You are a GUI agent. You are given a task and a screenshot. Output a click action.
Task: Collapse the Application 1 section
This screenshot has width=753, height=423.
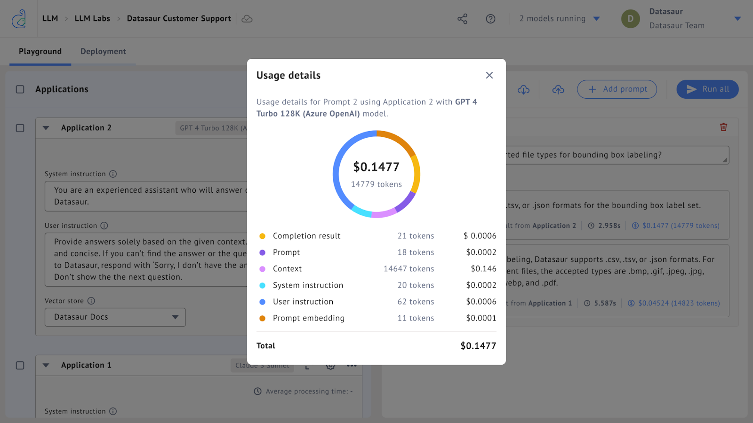[x=46, y=365]
